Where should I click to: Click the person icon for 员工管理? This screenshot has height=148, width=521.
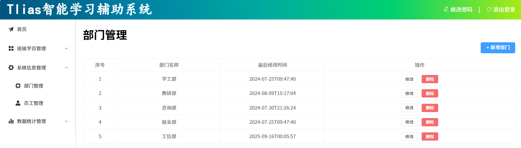[18, 103]
